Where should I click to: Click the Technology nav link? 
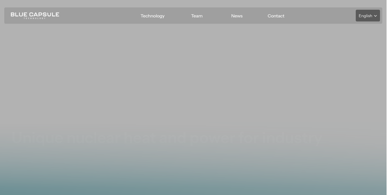152,16
